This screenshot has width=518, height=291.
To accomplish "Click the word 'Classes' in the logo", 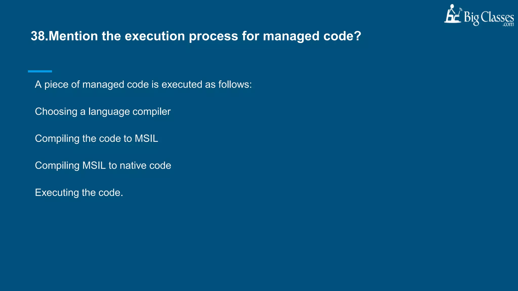I will (x=497, y=17).
